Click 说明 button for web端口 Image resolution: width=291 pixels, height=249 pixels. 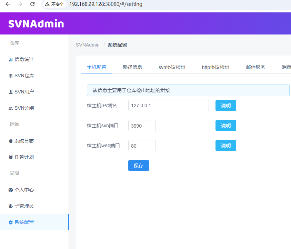(x=226, y=146)
